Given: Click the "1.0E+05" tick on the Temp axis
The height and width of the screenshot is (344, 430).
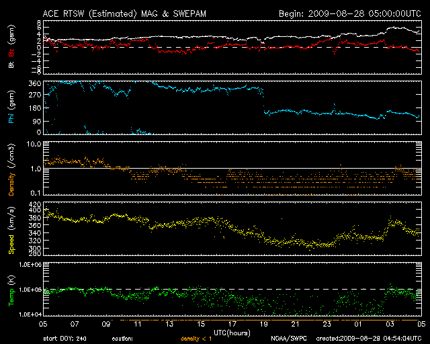Looking at the screenshot, I should click(x=30, y=290).
